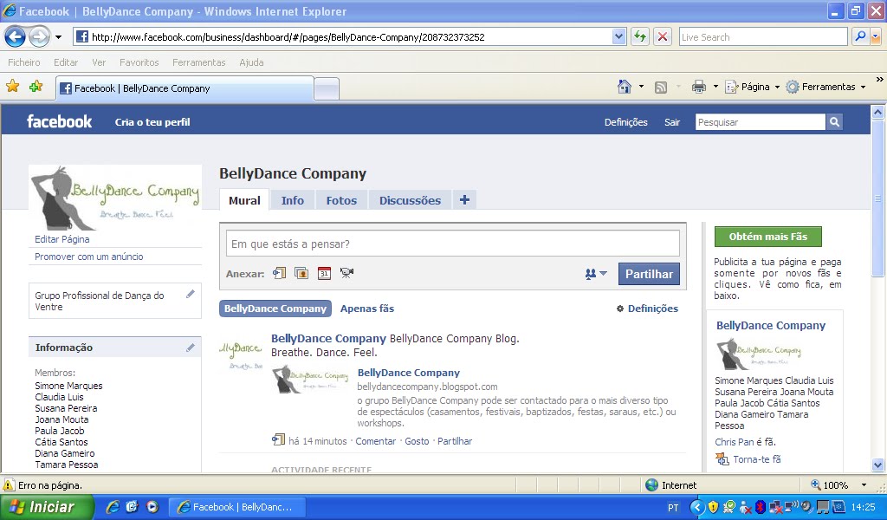The height and width of the screenshot is (520, 887).
Task: Expand the command bar overflow chevron
Action: pyautogui.click(x=880, y=79)
